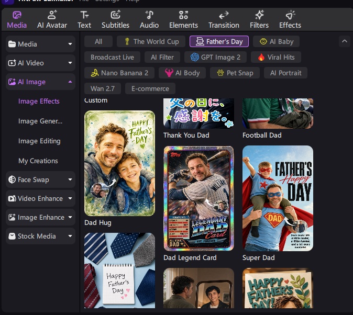Open Image Effects in sidebar
This screenshot has height=315, width=353.
[x=39, y=102]
